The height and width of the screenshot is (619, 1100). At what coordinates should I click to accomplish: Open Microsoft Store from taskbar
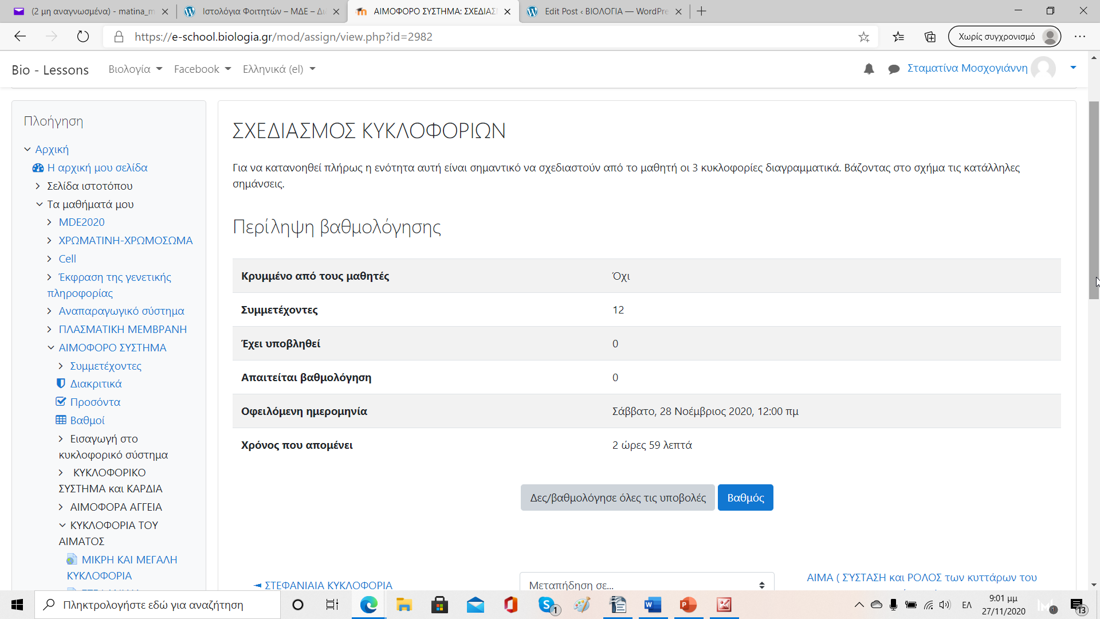pos(439,605)
